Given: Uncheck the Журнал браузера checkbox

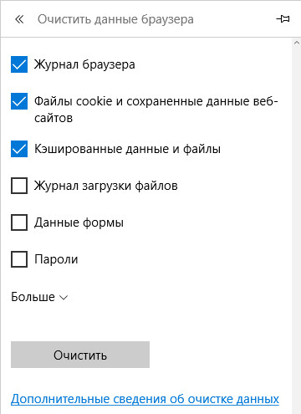Looking at the screenshot, I should (x=19, y=64).
